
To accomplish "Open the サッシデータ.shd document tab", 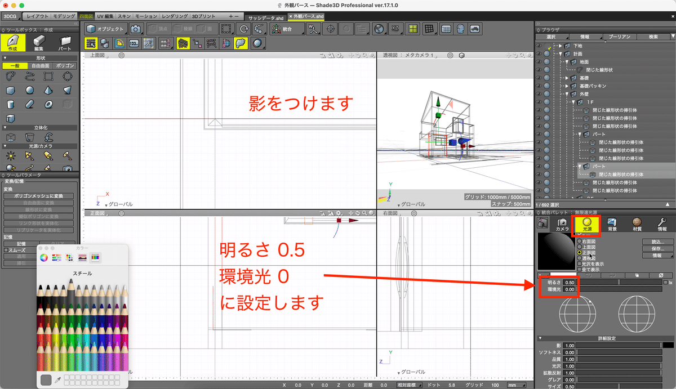I will click(x=265, y=17).
